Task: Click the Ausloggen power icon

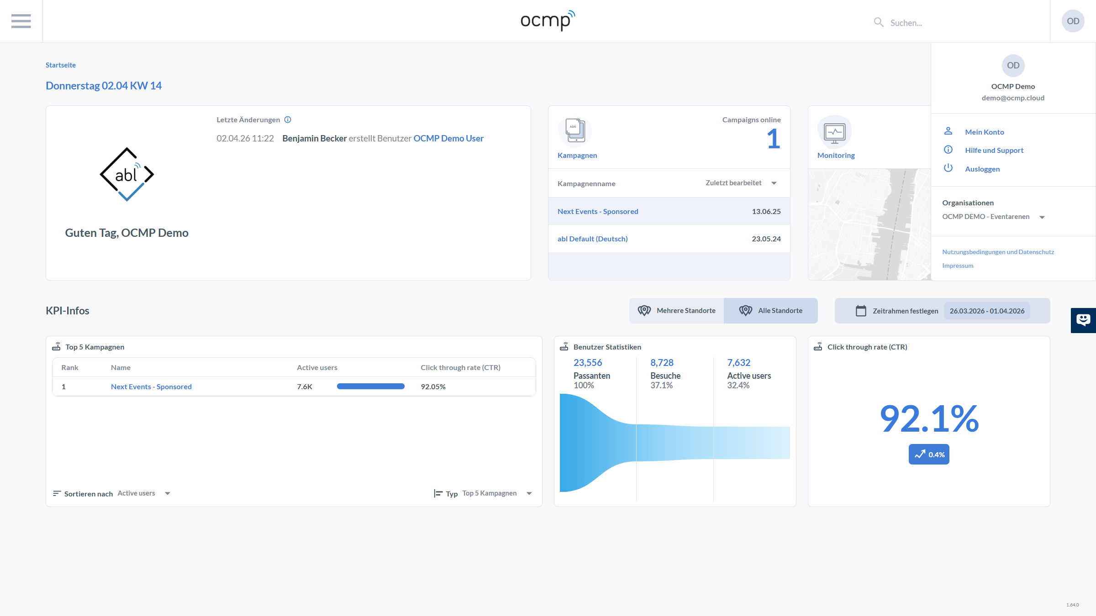Action: click(948, 168)
